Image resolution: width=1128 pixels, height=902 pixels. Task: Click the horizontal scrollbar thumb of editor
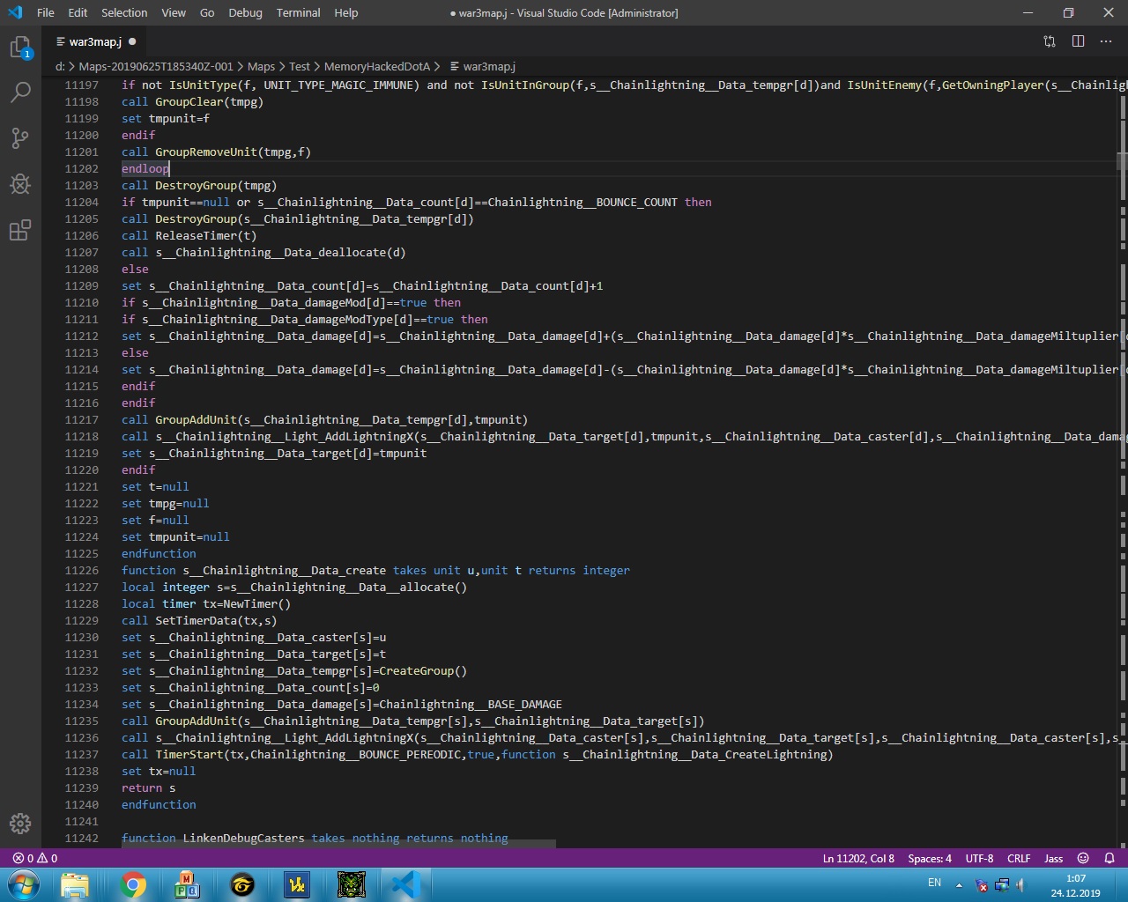[338, 844]
